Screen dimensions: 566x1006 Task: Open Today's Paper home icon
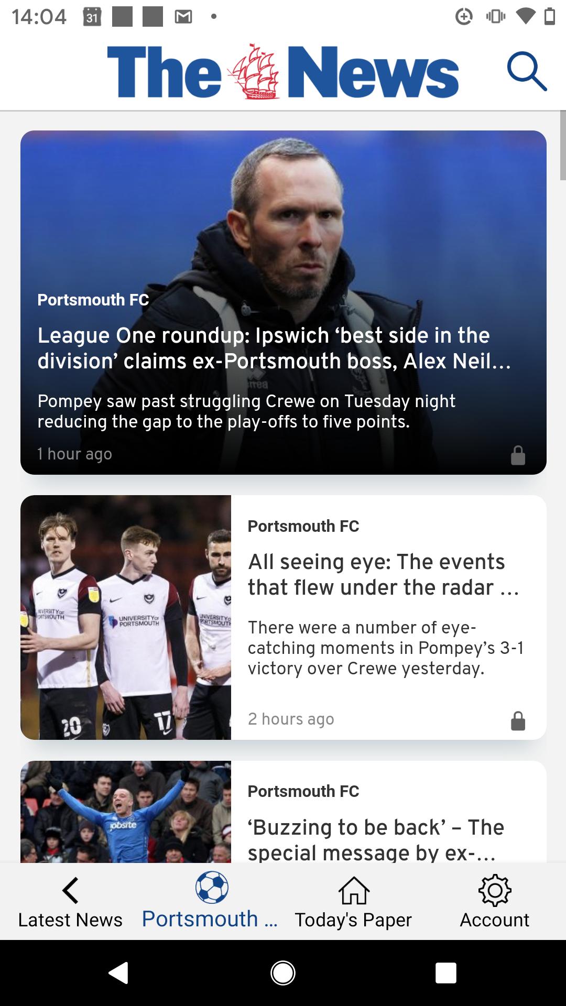(354, 890)
